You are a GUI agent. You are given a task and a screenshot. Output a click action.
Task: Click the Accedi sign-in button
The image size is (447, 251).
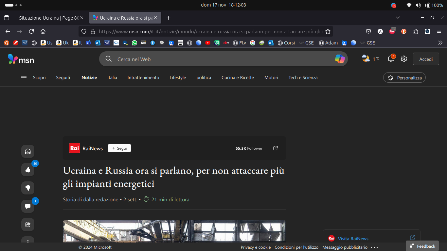coord(426,59)
